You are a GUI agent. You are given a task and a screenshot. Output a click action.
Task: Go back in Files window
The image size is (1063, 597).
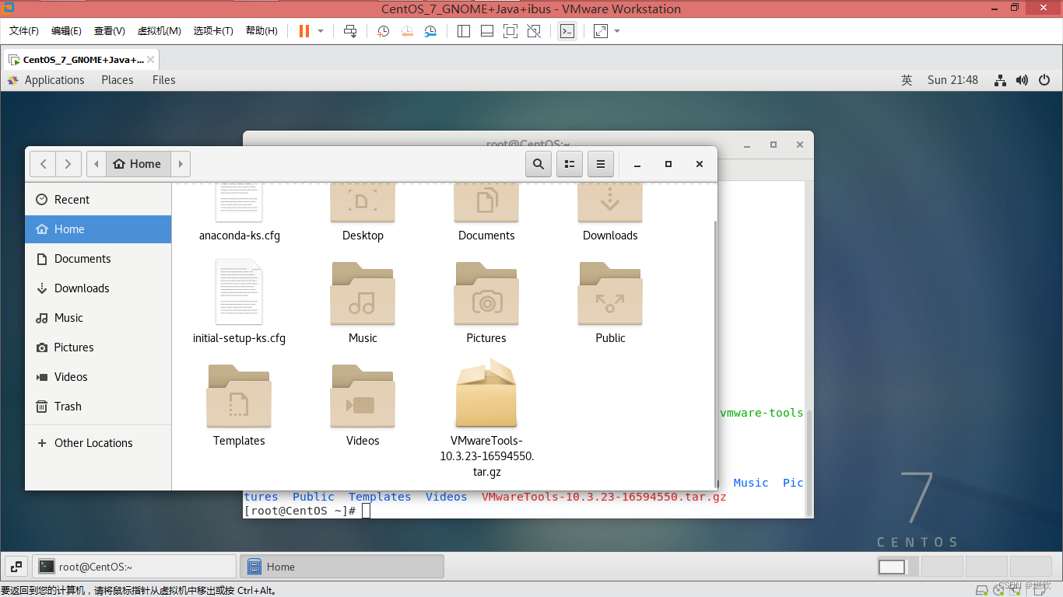43,164
